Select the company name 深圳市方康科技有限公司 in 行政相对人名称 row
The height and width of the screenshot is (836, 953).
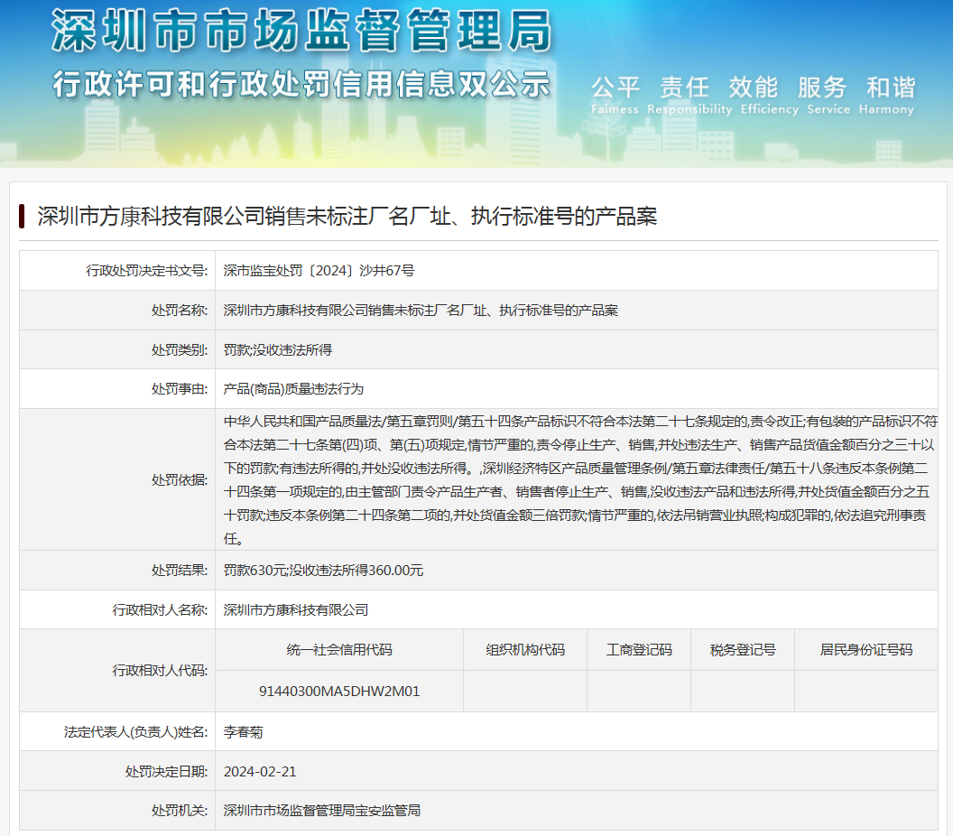(296, 609)
